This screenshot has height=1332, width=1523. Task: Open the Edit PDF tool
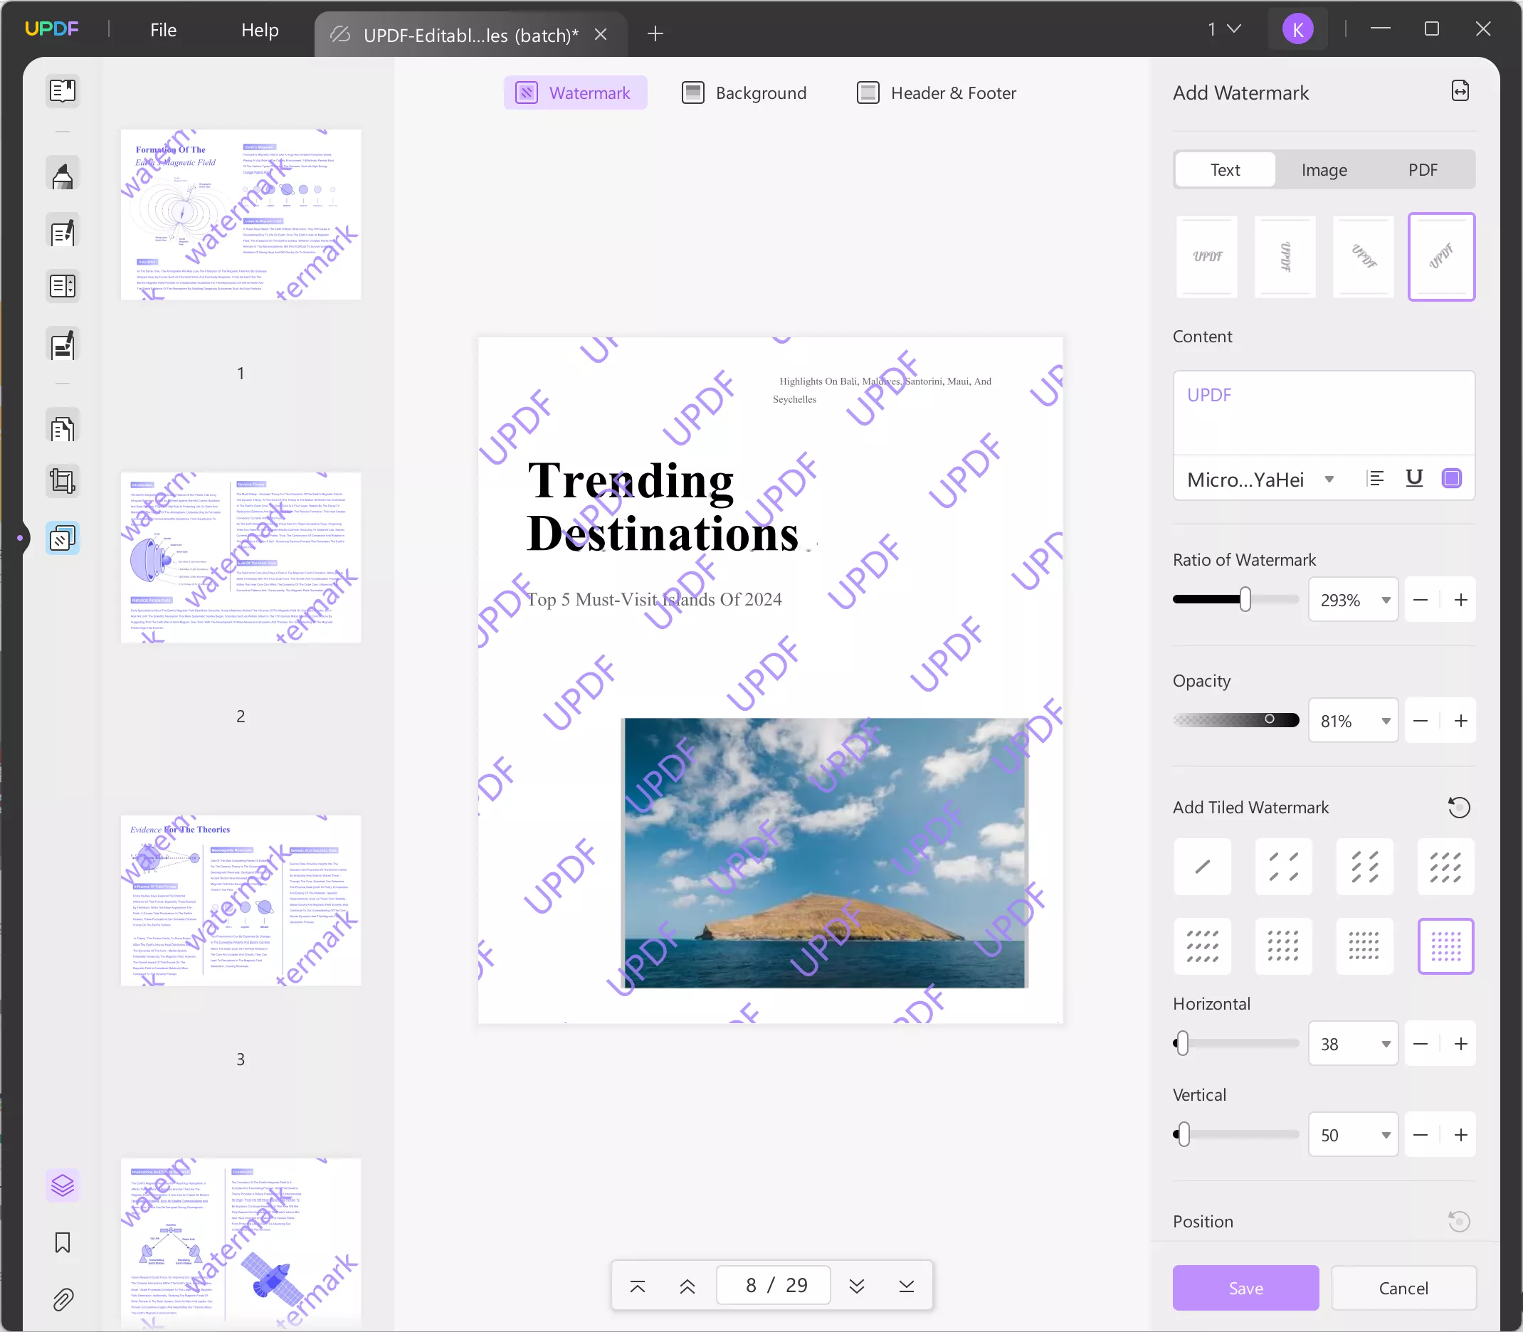[63, 232]
